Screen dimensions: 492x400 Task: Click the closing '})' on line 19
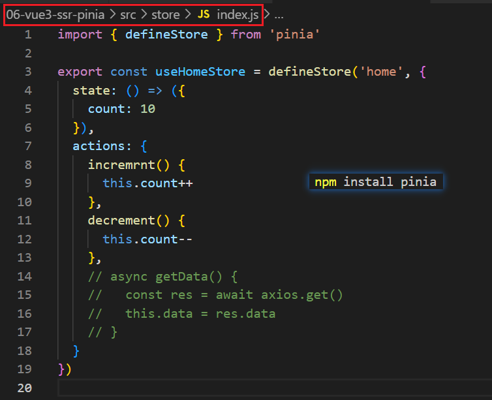click(65, 369)
